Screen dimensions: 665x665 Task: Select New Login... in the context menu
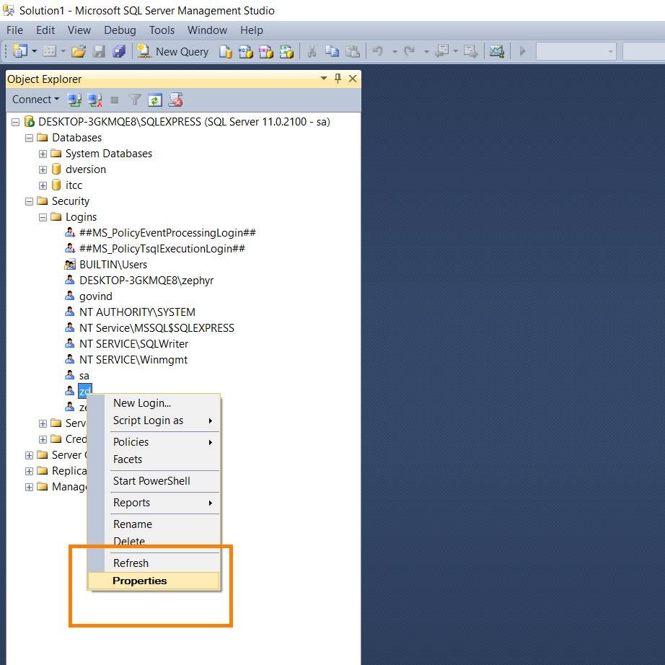pyautogui.click(x=142, y=403)
